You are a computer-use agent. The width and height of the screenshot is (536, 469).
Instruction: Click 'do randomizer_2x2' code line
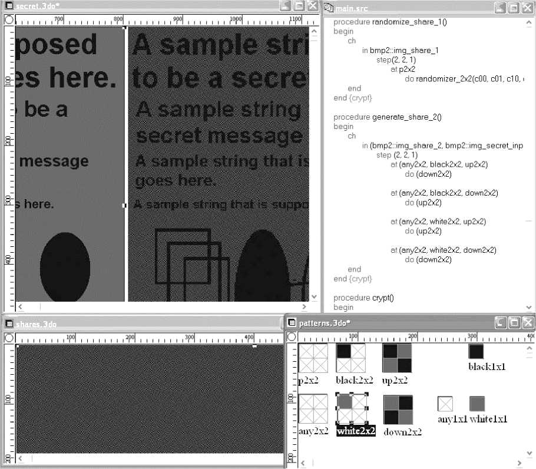(x=464, y=79)
